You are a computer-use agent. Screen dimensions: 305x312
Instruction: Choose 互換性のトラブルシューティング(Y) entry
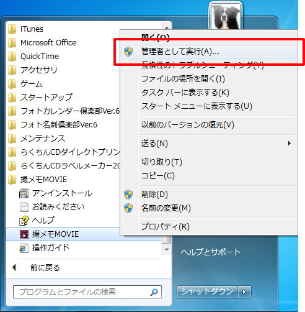tap(203, 65)
